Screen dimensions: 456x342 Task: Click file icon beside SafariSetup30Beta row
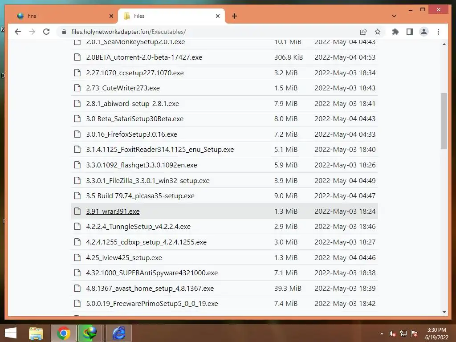(x=77, y=118)
